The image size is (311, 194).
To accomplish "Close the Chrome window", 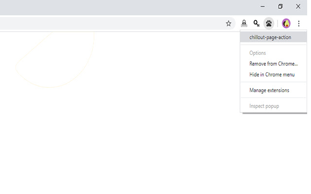I will point(298,6).
